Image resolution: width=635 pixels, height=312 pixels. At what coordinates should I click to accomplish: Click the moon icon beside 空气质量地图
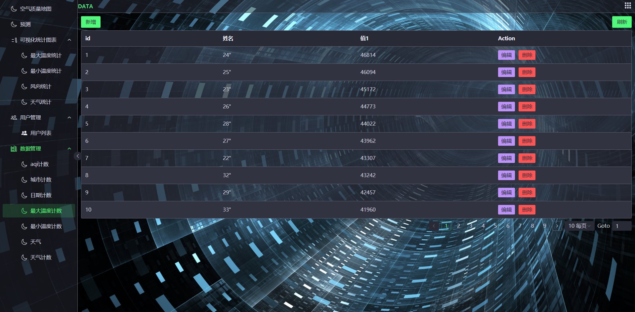[x=14, y=9]
